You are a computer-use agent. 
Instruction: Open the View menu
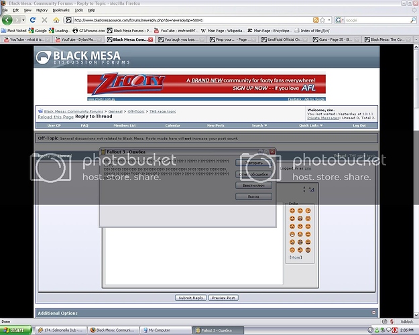click(x=27, y=10)
